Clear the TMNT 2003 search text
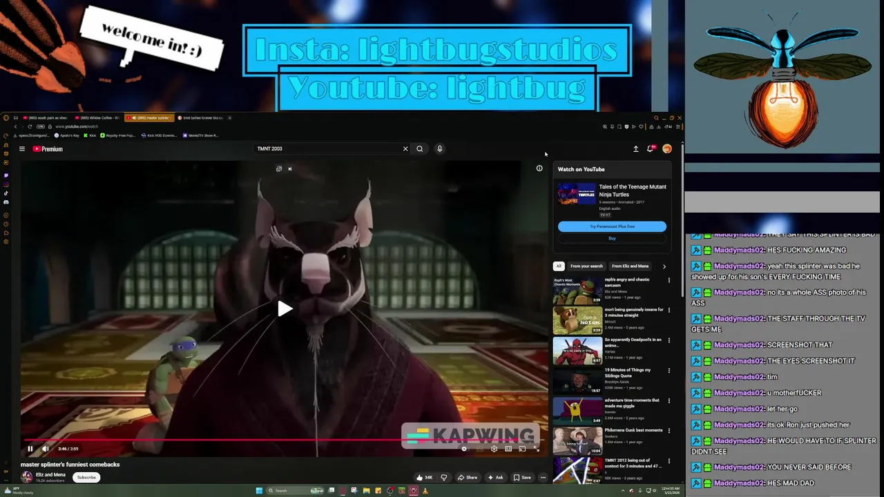The image size is (884, 497). pyautogui.click(x=405, y=148)
